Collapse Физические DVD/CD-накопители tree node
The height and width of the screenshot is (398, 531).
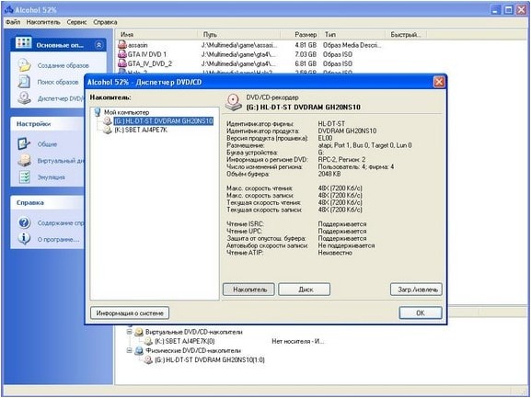[130, 350]
